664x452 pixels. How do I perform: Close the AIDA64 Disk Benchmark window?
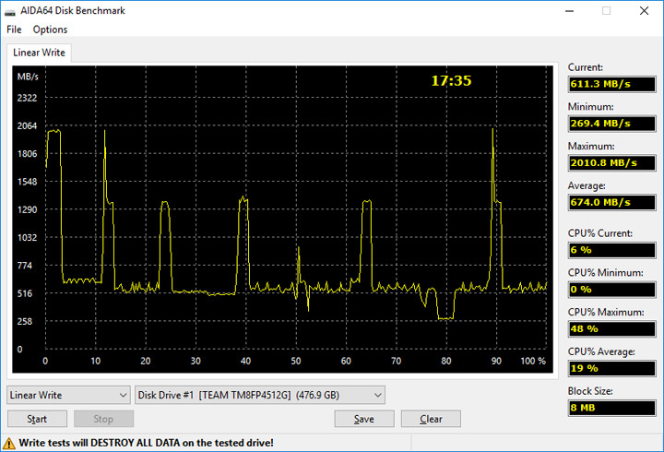pyautogui.click(x=644, y=11)
